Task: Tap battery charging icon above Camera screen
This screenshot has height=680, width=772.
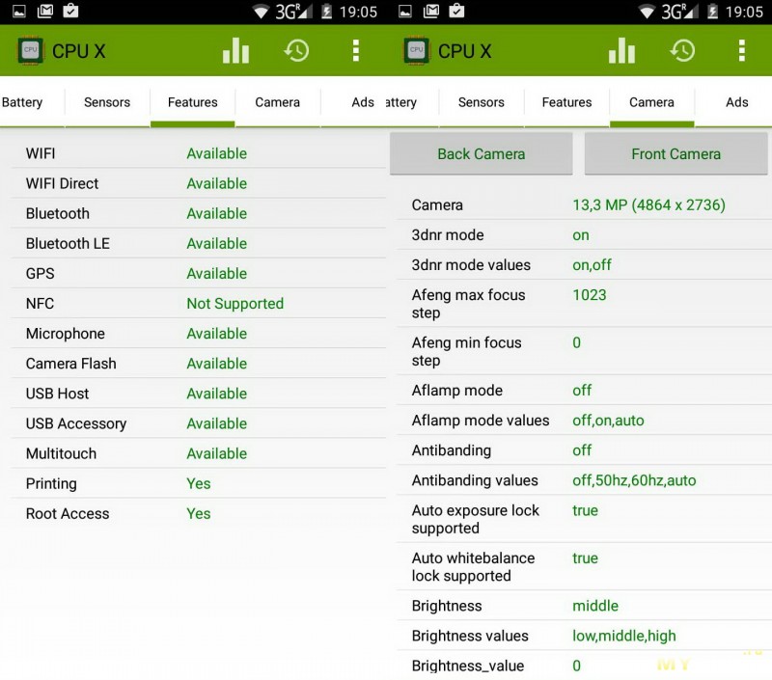Action: point(712,12)
